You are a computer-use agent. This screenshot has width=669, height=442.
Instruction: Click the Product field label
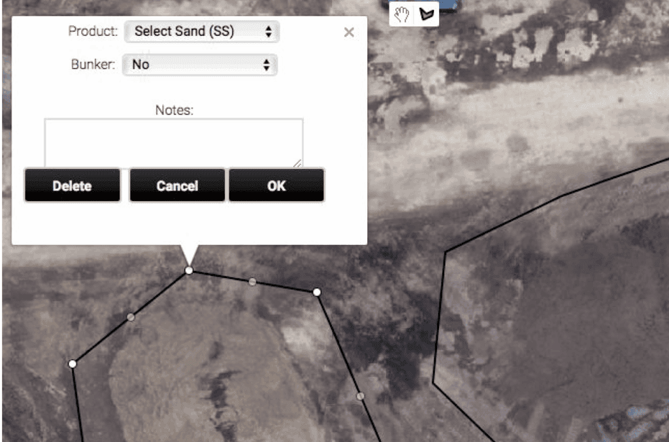point(93,31)
